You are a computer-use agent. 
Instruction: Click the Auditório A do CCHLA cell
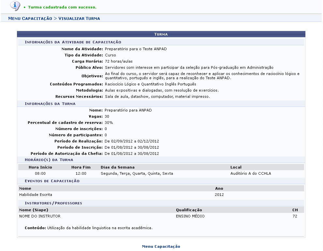[x=251, y=173]
